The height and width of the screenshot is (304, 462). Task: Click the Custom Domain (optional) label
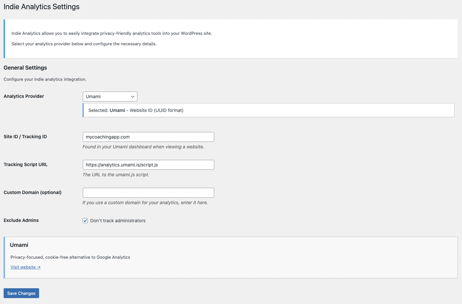click(33, 192)
